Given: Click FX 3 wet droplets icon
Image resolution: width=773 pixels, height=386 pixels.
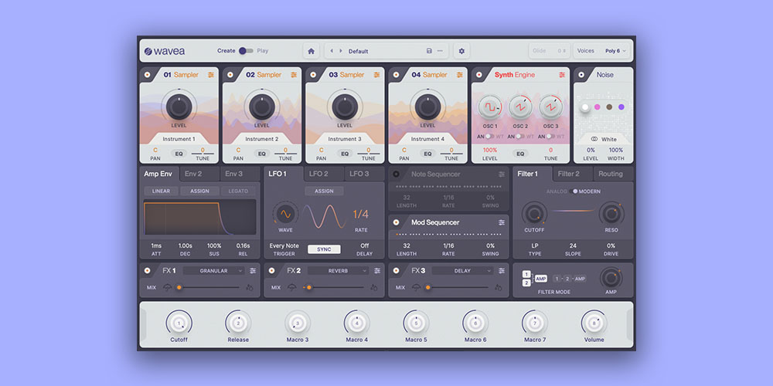Looking at the screenshot, I should click(x=499, y=287).
